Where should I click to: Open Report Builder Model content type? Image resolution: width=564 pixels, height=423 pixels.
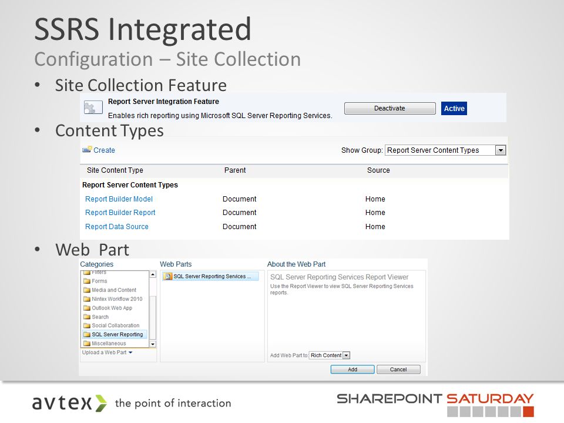tap(119, 199)
